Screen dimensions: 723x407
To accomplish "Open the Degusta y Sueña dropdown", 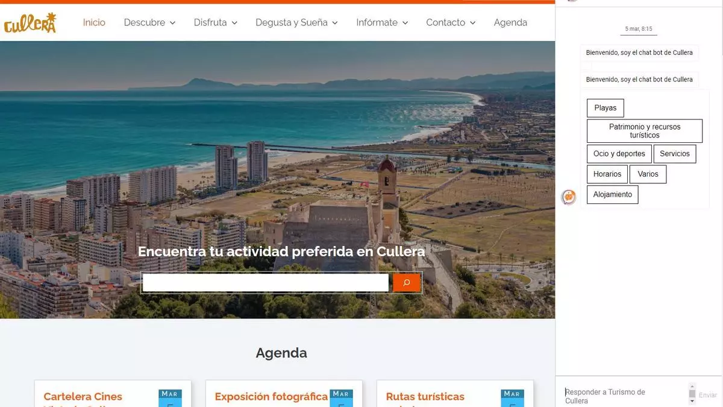I will [x=296, y=22].
